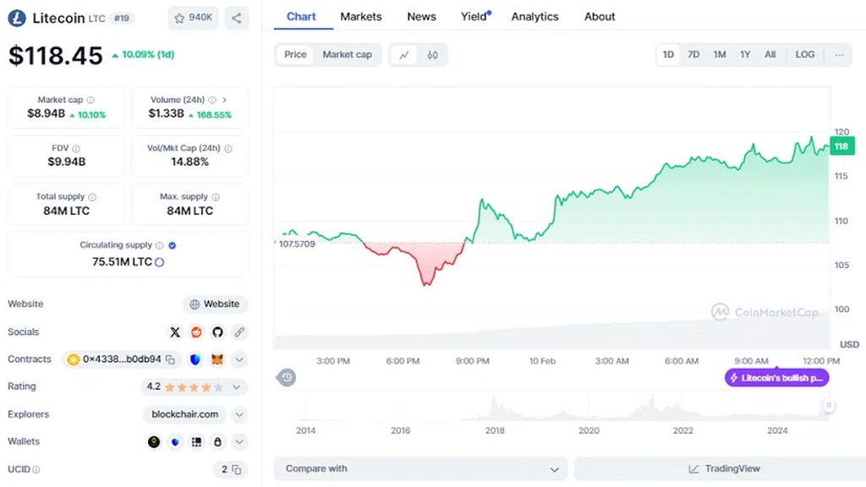Show UCID info icon
866x487 pixels.
tap(36, 469)
